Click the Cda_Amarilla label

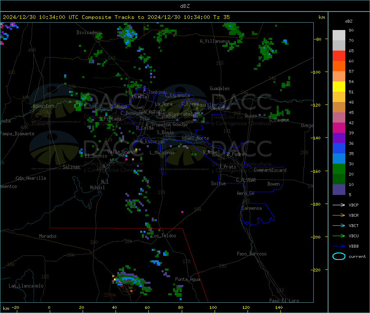[31, 178]
